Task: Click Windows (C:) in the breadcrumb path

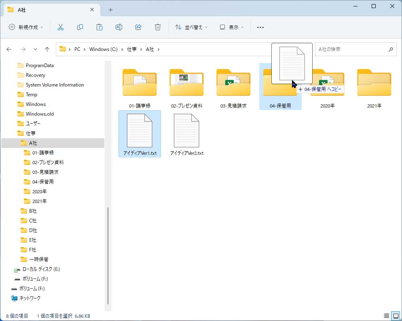Action: [x=103, y=49]
